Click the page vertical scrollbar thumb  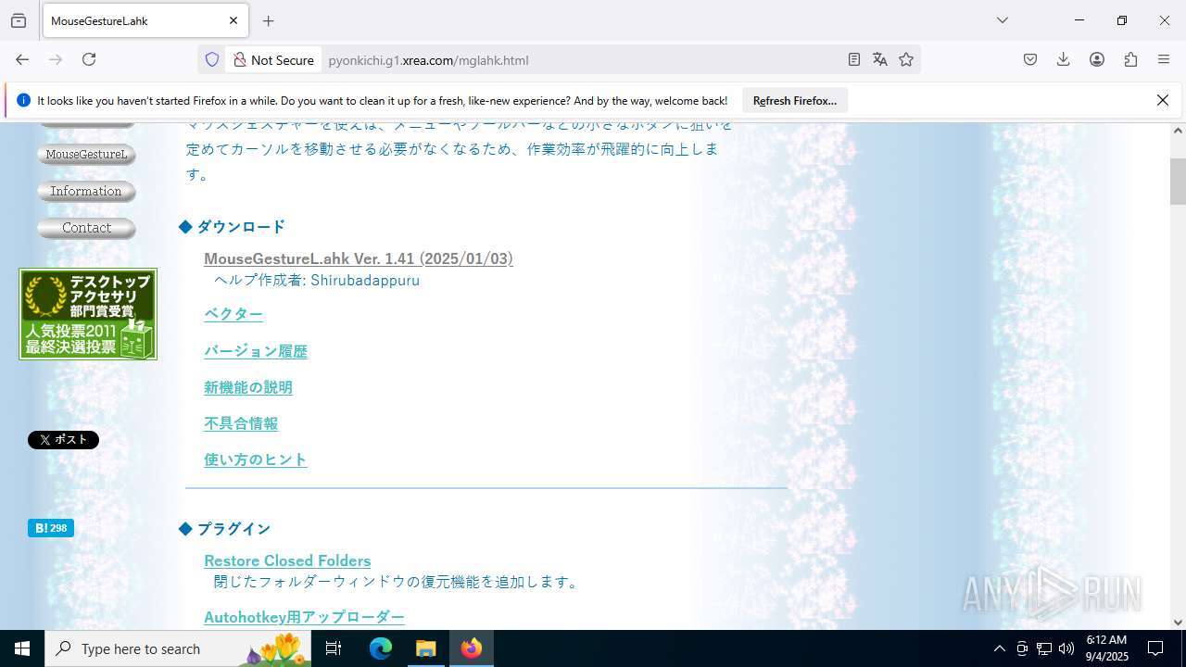click(x=1178, y=181)
